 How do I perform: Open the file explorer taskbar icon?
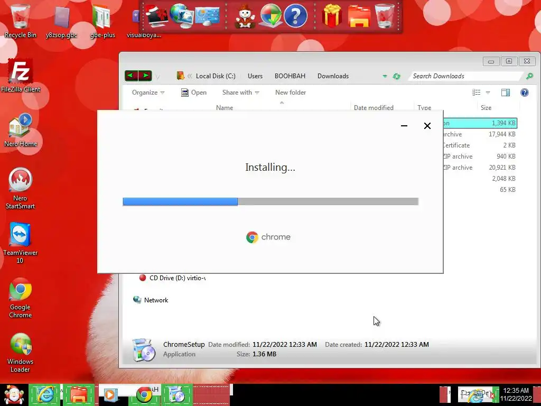pyautogui.click(x=78, y=395)
